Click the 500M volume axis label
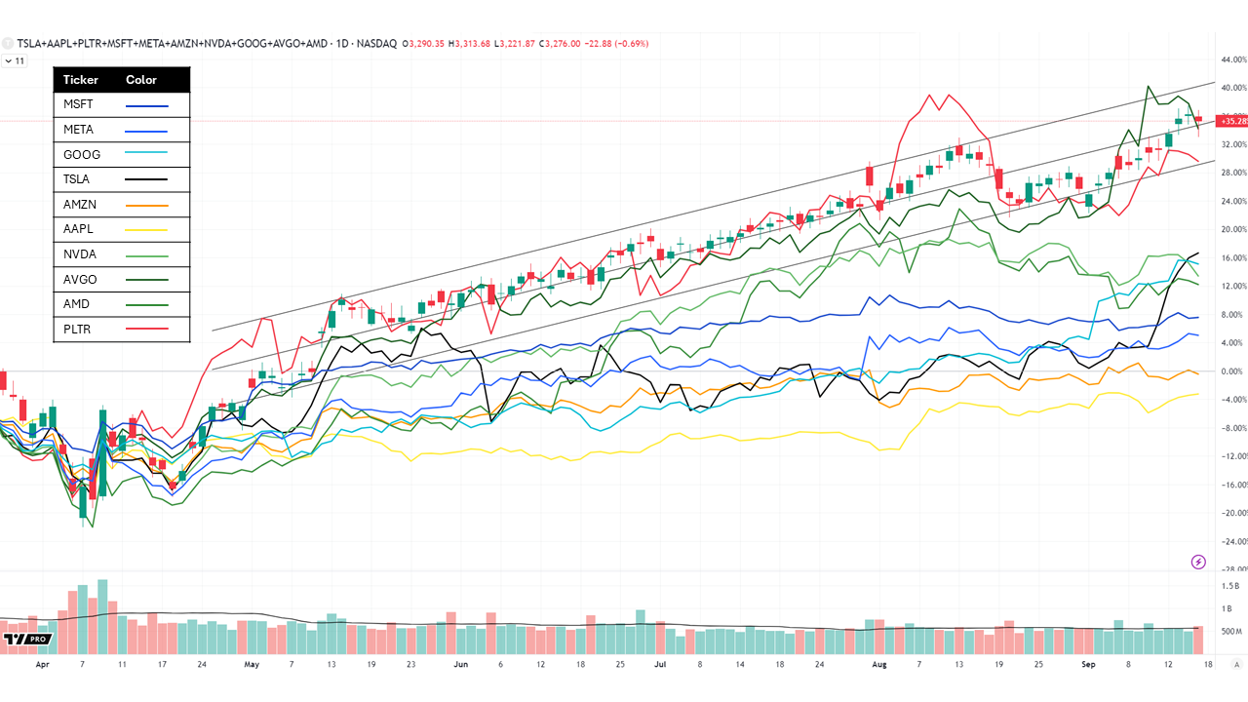Screen dimensions: 1248x702 tap(1232, 632)
